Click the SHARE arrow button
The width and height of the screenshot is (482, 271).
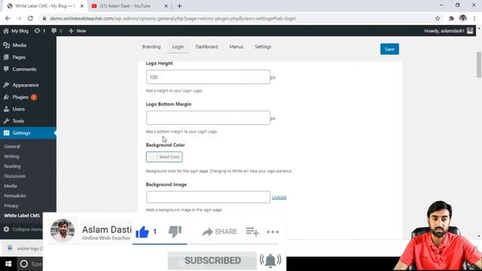coord(220,232)
